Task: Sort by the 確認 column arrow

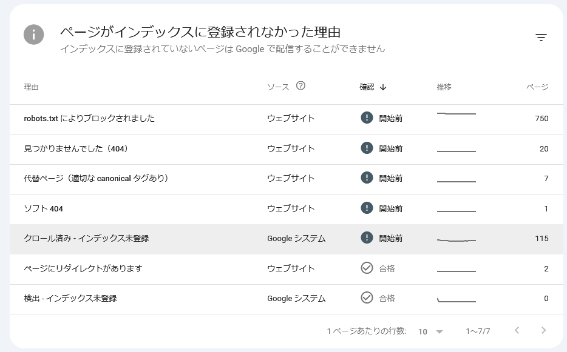Action: click(x=383, y=87)
